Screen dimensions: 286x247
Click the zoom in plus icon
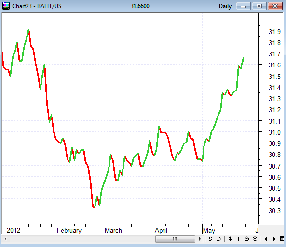coord(255,239)
